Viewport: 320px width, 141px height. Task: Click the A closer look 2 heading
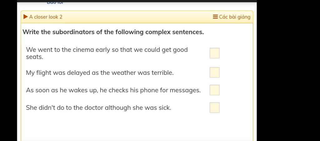46,17
